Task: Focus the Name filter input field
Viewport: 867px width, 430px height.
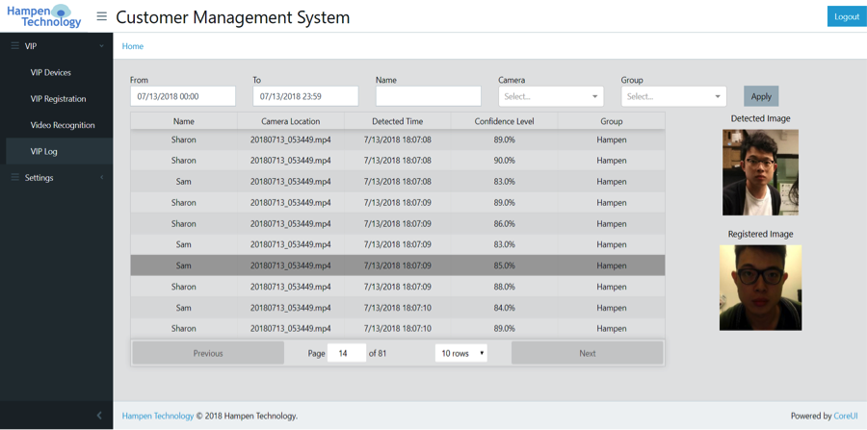Action: (428, 96)
